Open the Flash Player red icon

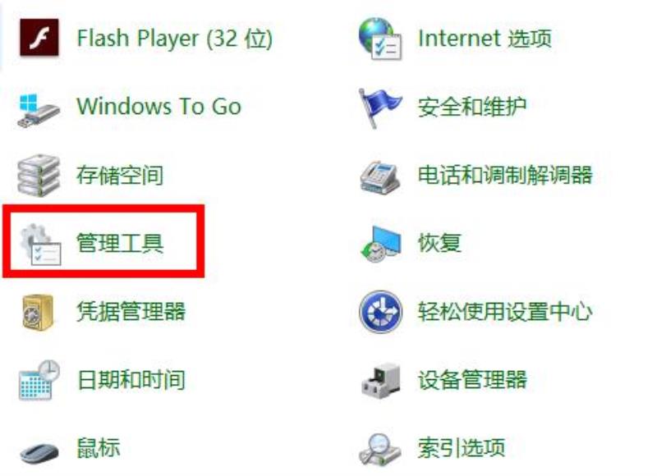tap(39, 38)
